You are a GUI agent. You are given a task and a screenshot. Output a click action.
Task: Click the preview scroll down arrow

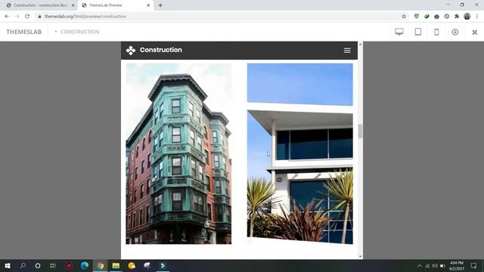360,256
